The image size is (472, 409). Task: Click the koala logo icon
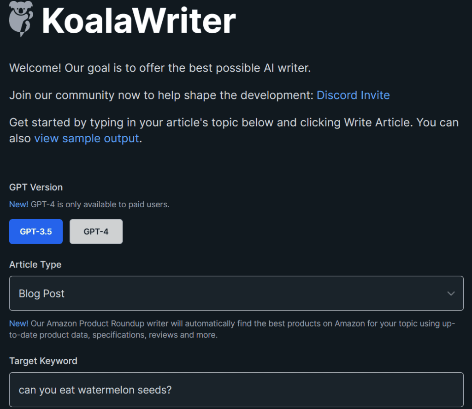20,18
